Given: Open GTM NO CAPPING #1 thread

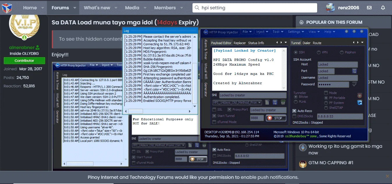Looking at the screenshot, I should [331, 163].
